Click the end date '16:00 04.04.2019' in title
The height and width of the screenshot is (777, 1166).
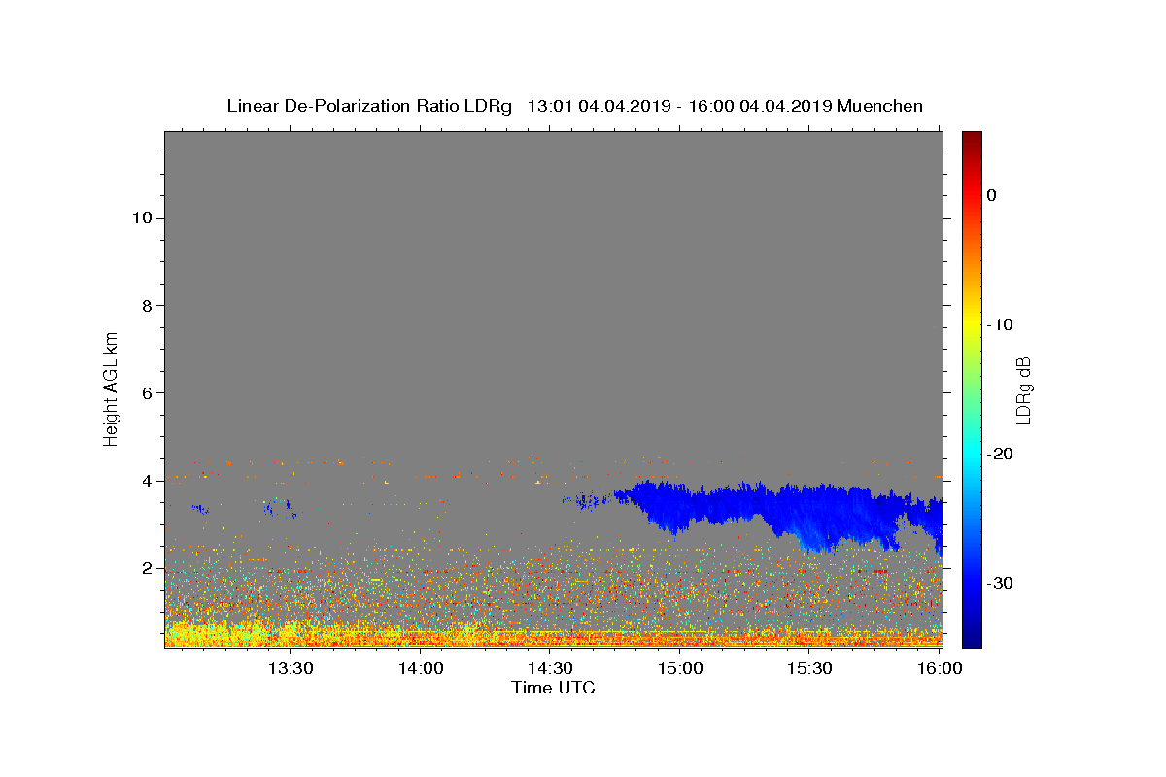pos(760,106)
